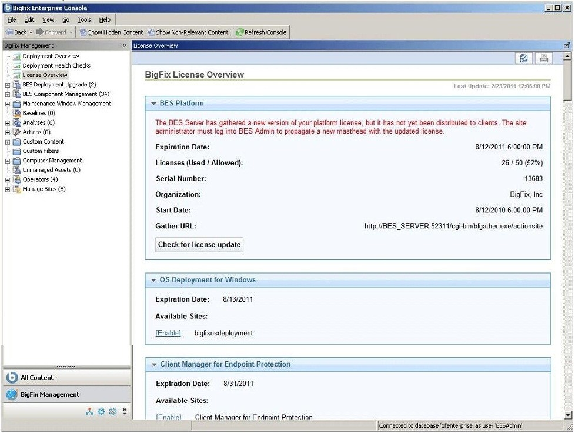575x436 pixels.
Task: Click the gear domain icon
Action: coord(101,411)
